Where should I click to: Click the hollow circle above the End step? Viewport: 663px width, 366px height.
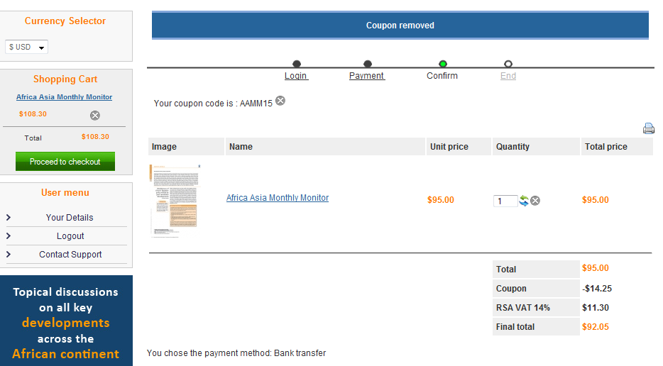point(508,64)
